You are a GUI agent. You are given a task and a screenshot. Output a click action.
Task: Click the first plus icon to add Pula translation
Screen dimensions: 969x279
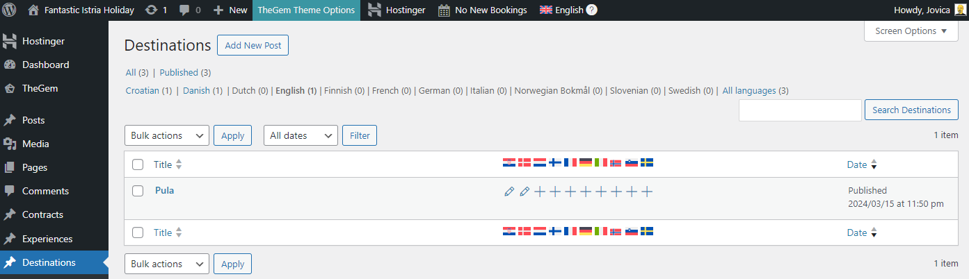pos(540,191)
